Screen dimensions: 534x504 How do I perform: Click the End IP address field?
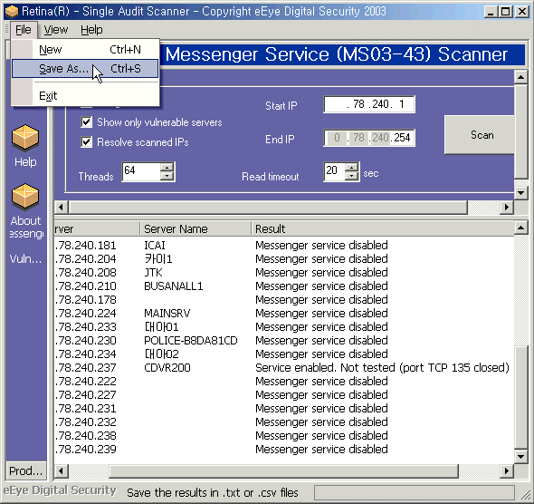click(x=369, y=138)
